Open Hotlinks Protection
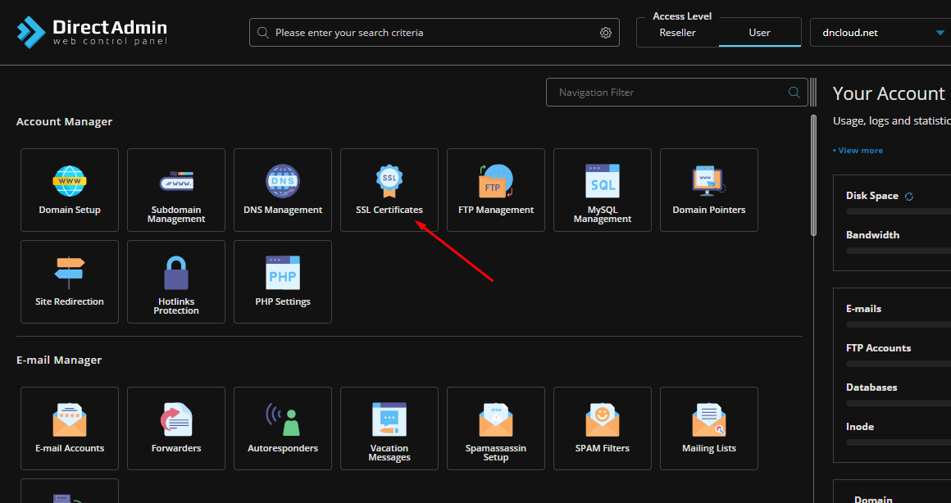This screenshot has width=951, height=503. pyautogui.click(x=176, y=282)
